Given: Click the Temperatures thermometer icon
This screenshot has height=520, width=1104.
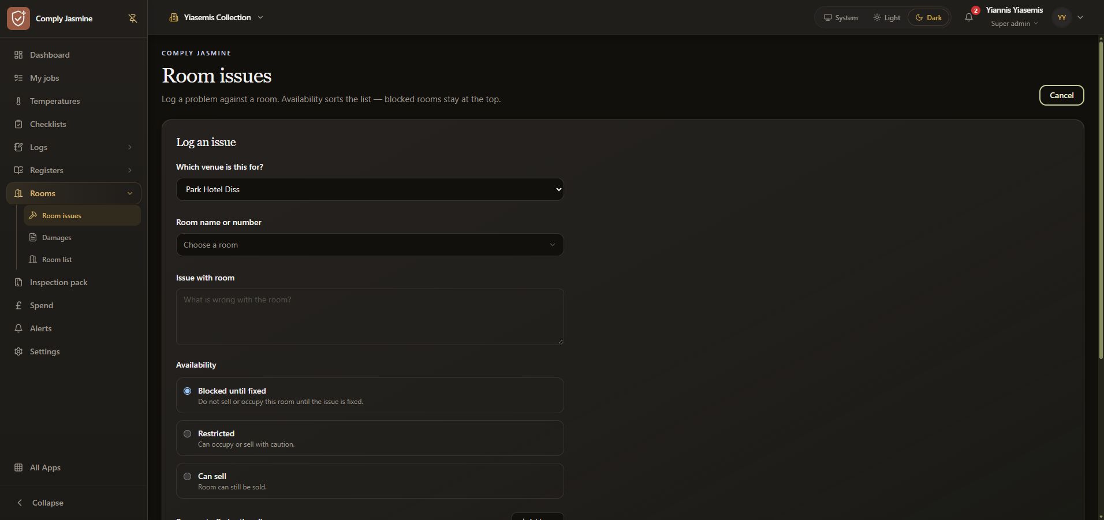Looking at the screenshot, I should [x=18, y=101].
